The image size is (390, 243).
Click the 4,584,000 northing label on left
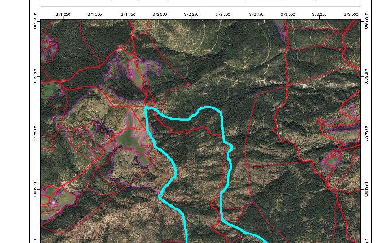click(36, 190)
